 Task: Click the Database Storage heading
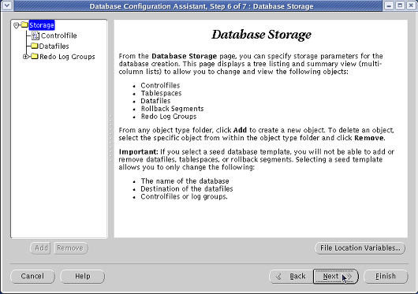261,35
